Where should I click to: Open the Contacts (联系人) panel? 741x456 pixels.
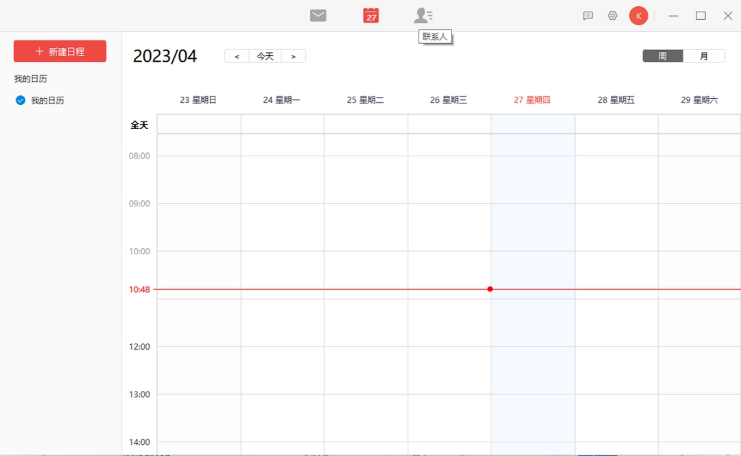(423, 15)
